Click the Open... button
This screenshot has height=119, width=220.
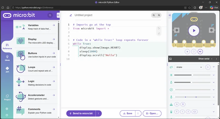[152, 113]
